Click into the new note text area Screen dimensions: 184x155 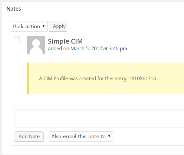(x=99, y=119)
